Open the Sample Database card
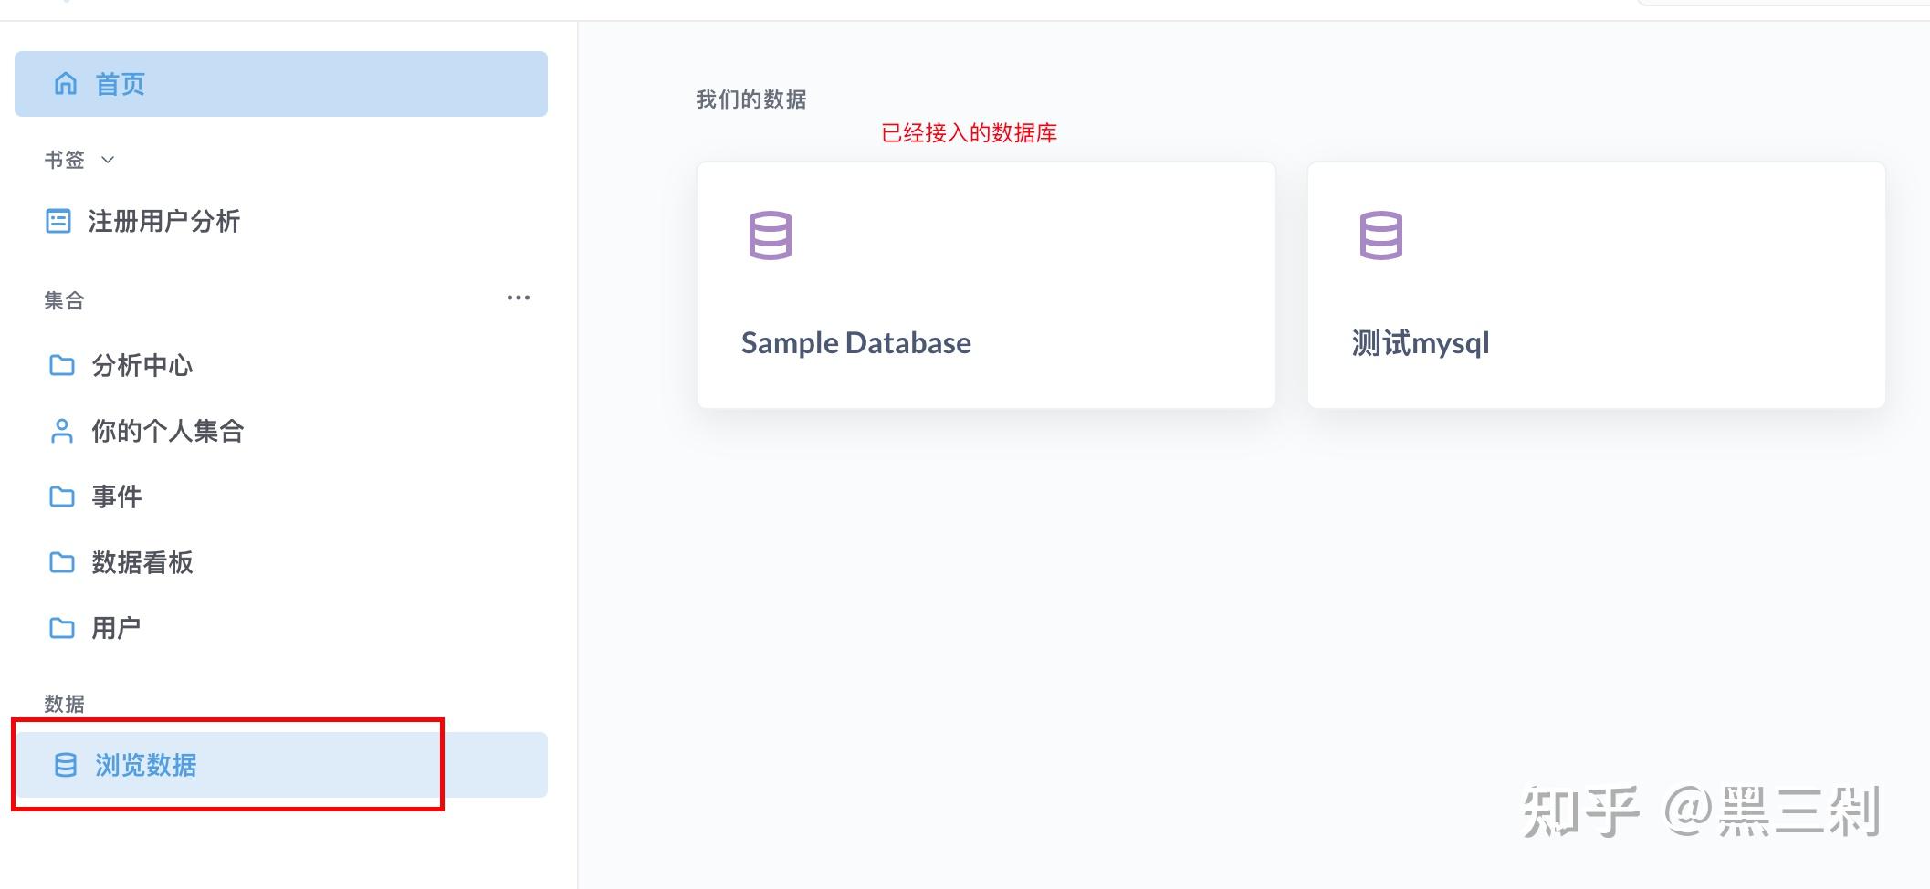 point(986,285)
